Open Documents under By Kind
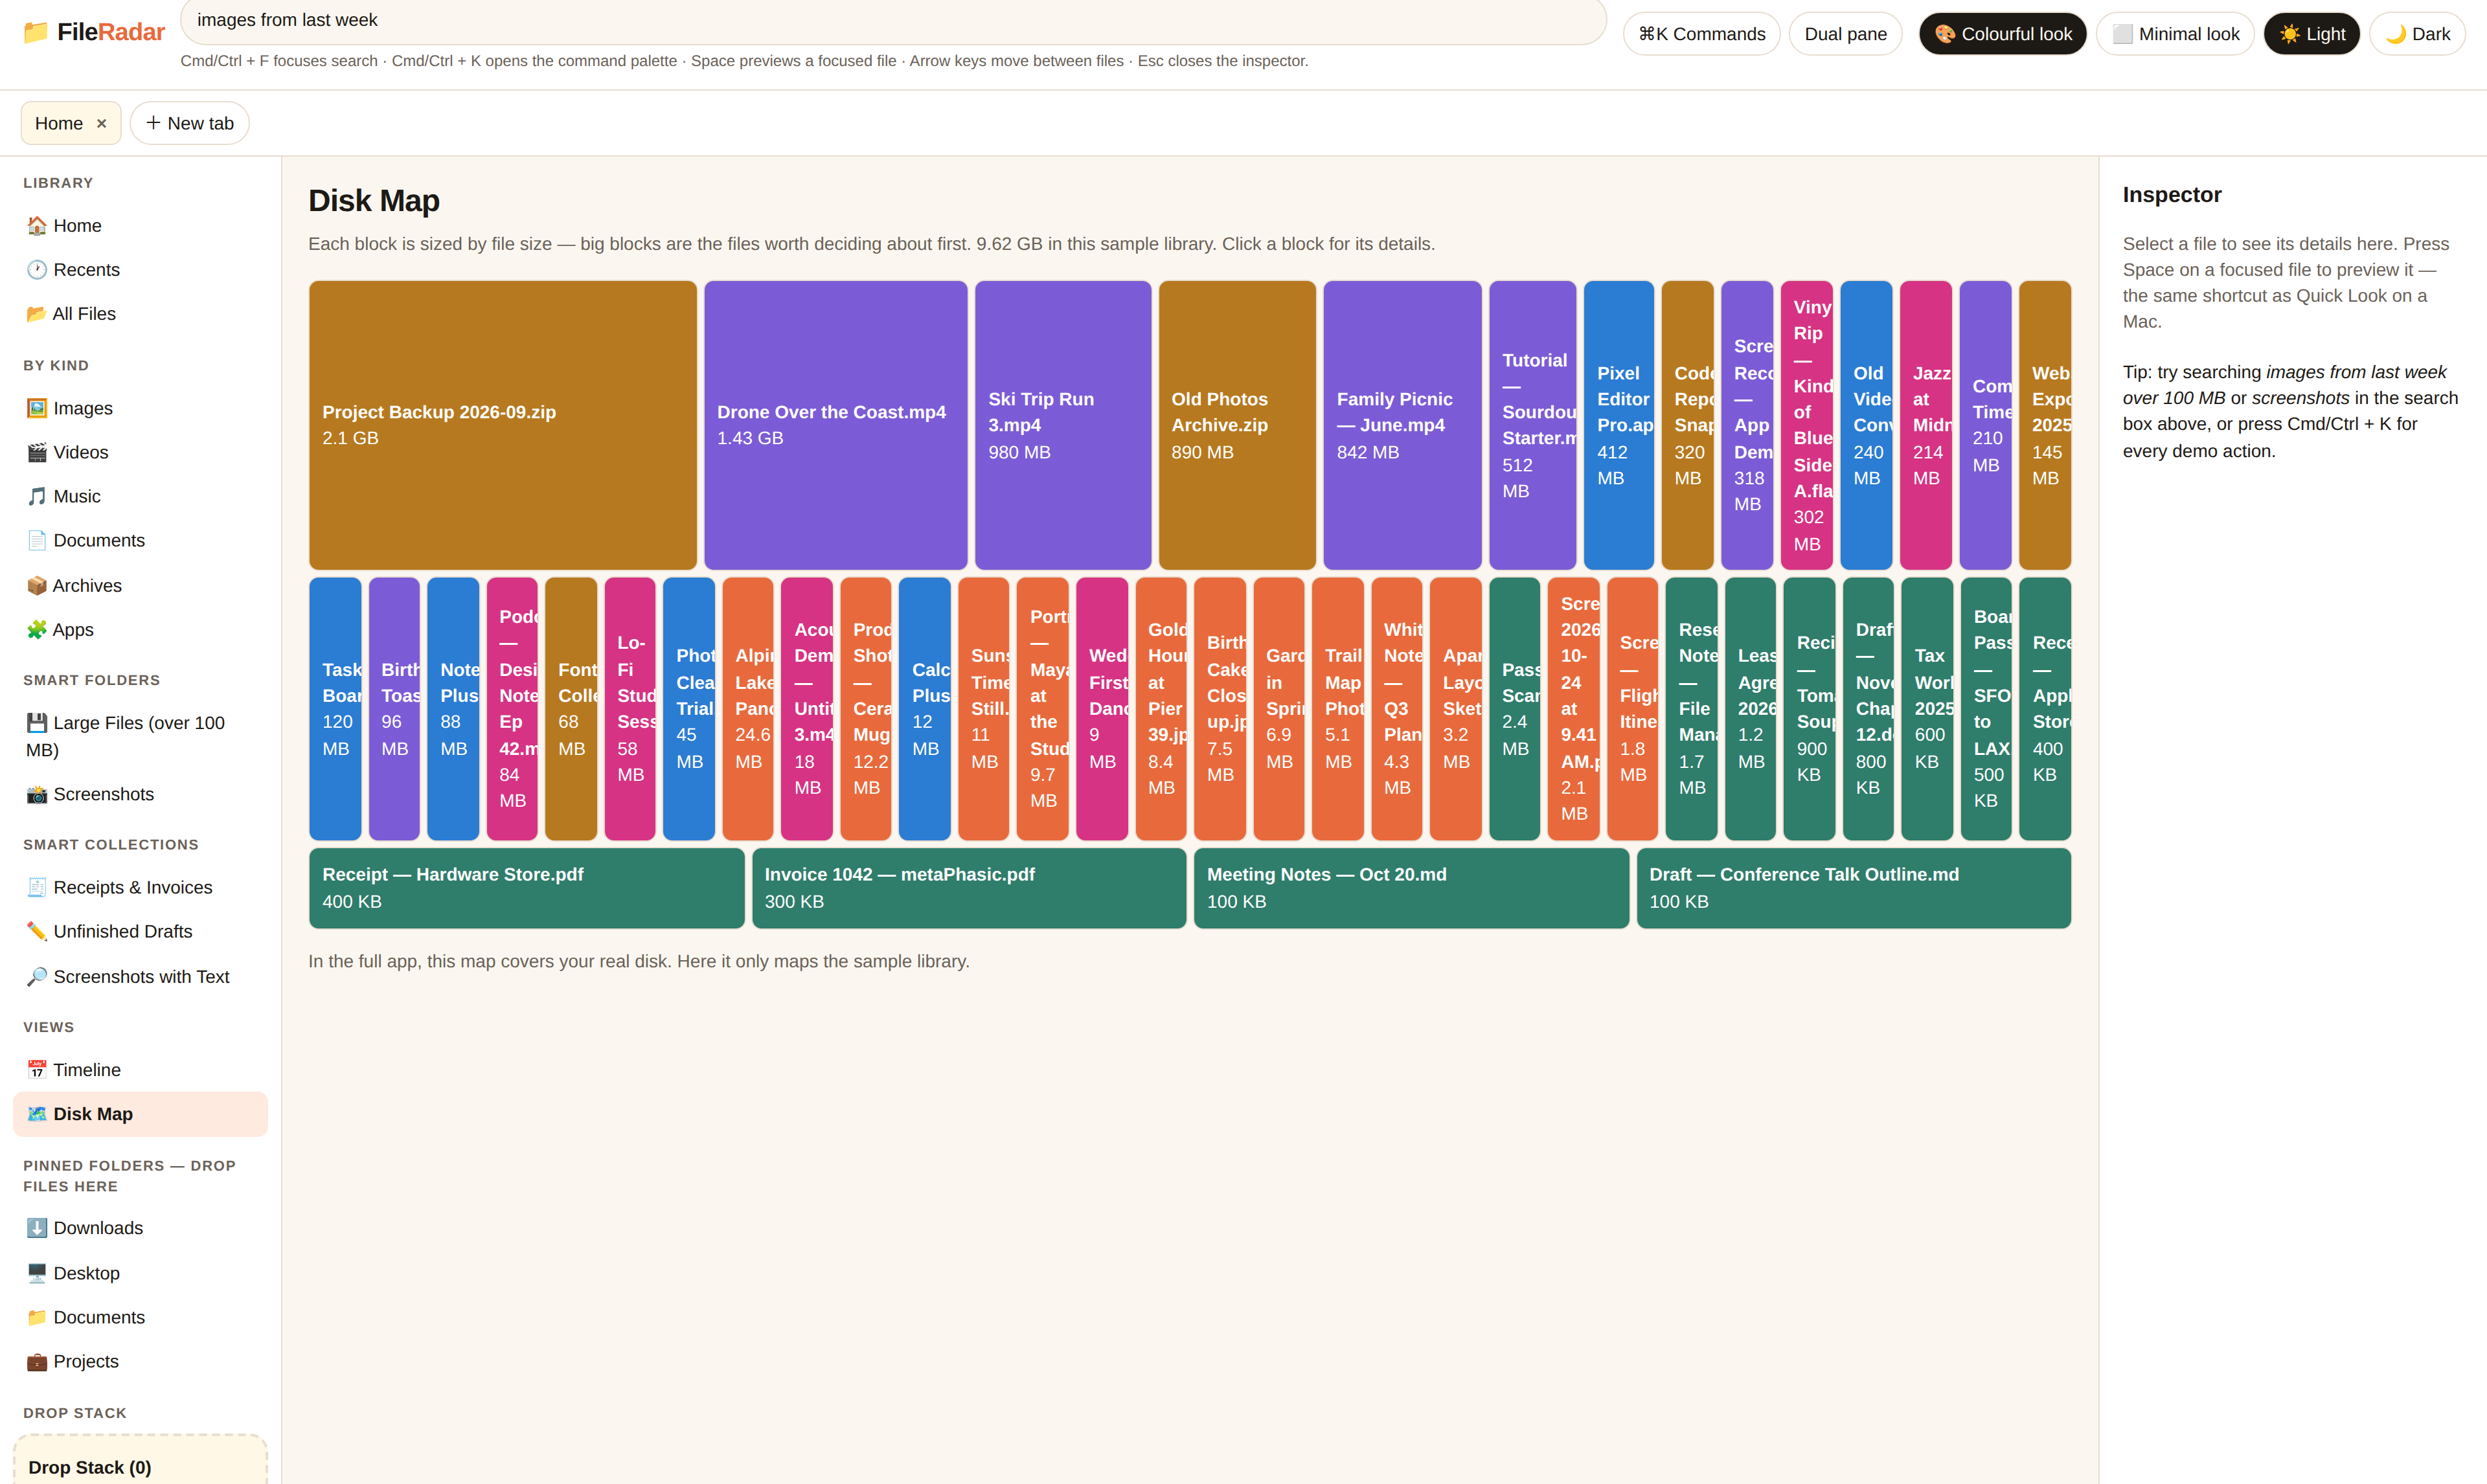Viewport: 2487px width, 1484px height. (x=140, y=540)
